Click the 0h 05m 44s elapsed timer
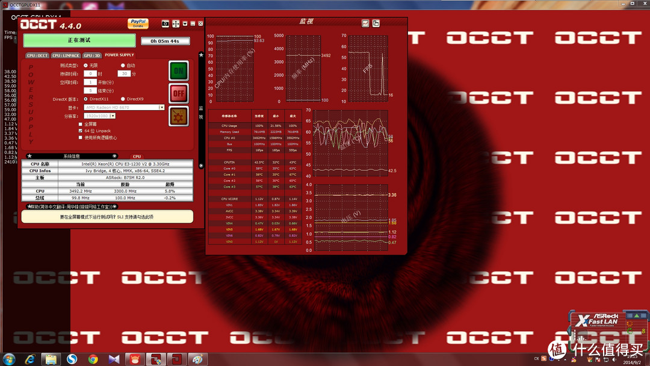 click(165, 41)
